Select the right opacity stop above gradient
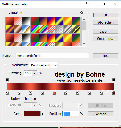 click(x=114, y=80)
